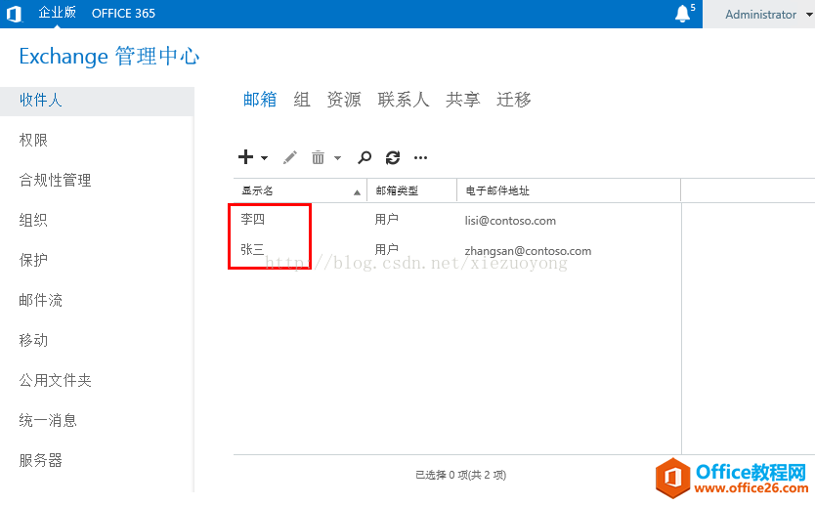This screenshot has width=815, height=505.
Task: Click the zhangsan@contoso.com email address
Action: 528,251
